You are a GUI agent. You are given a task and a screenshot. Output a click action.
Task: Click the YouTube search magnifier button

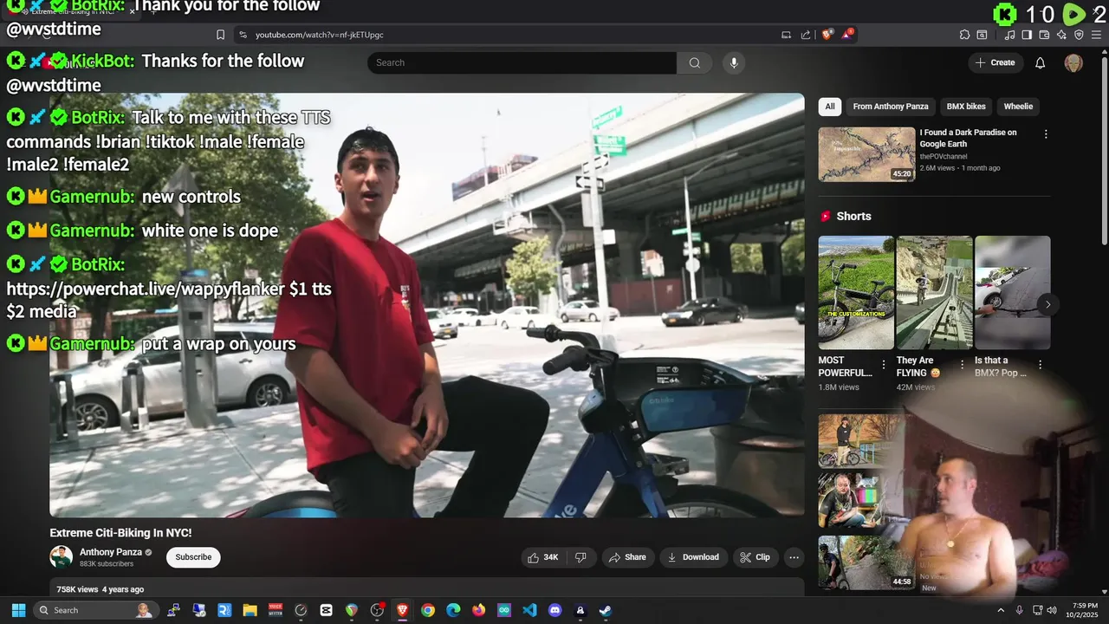click(695, 62)
